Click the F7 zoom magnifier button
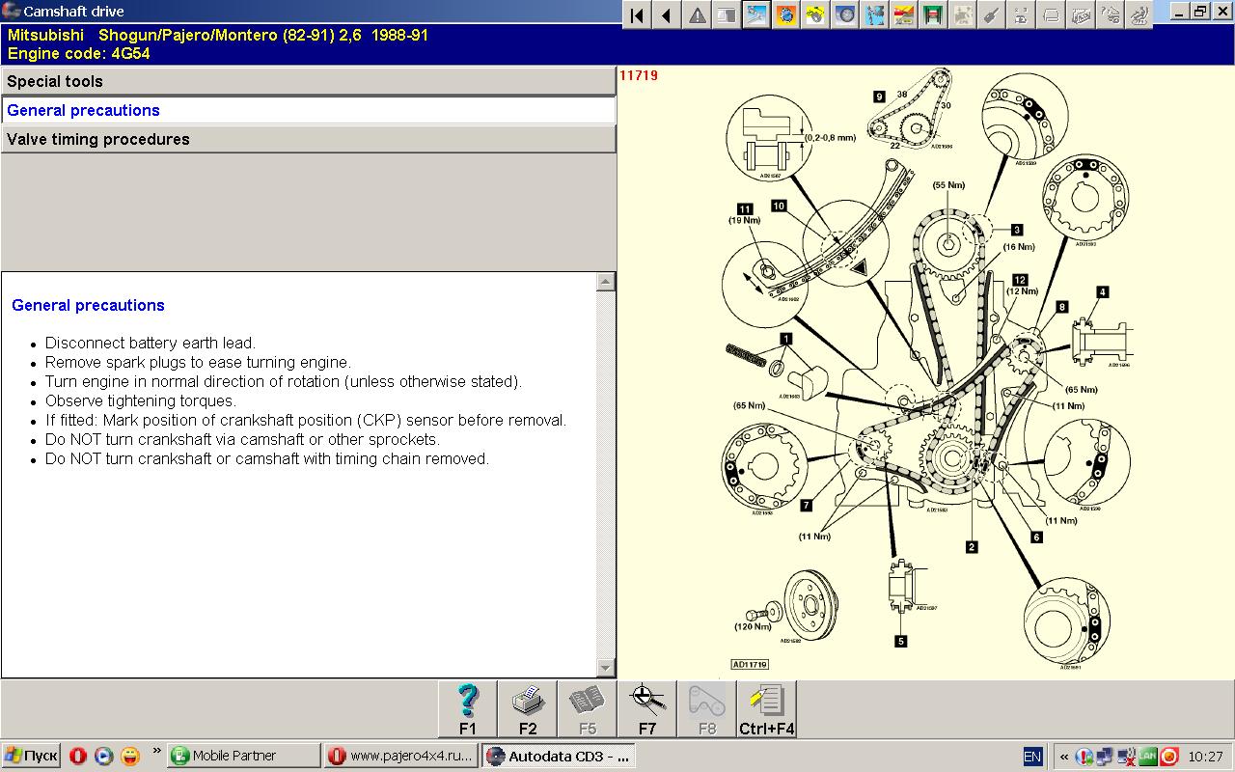 pyautogui.click(x=647, y=709)
